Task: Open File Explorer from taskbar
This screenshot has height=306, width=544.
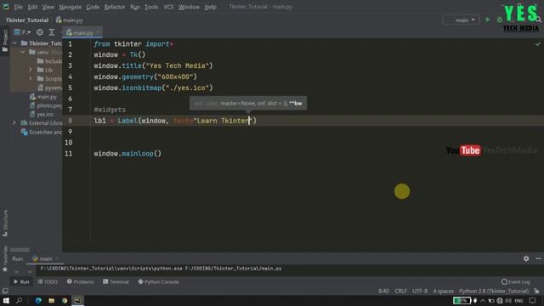Action: click(51, 300)
